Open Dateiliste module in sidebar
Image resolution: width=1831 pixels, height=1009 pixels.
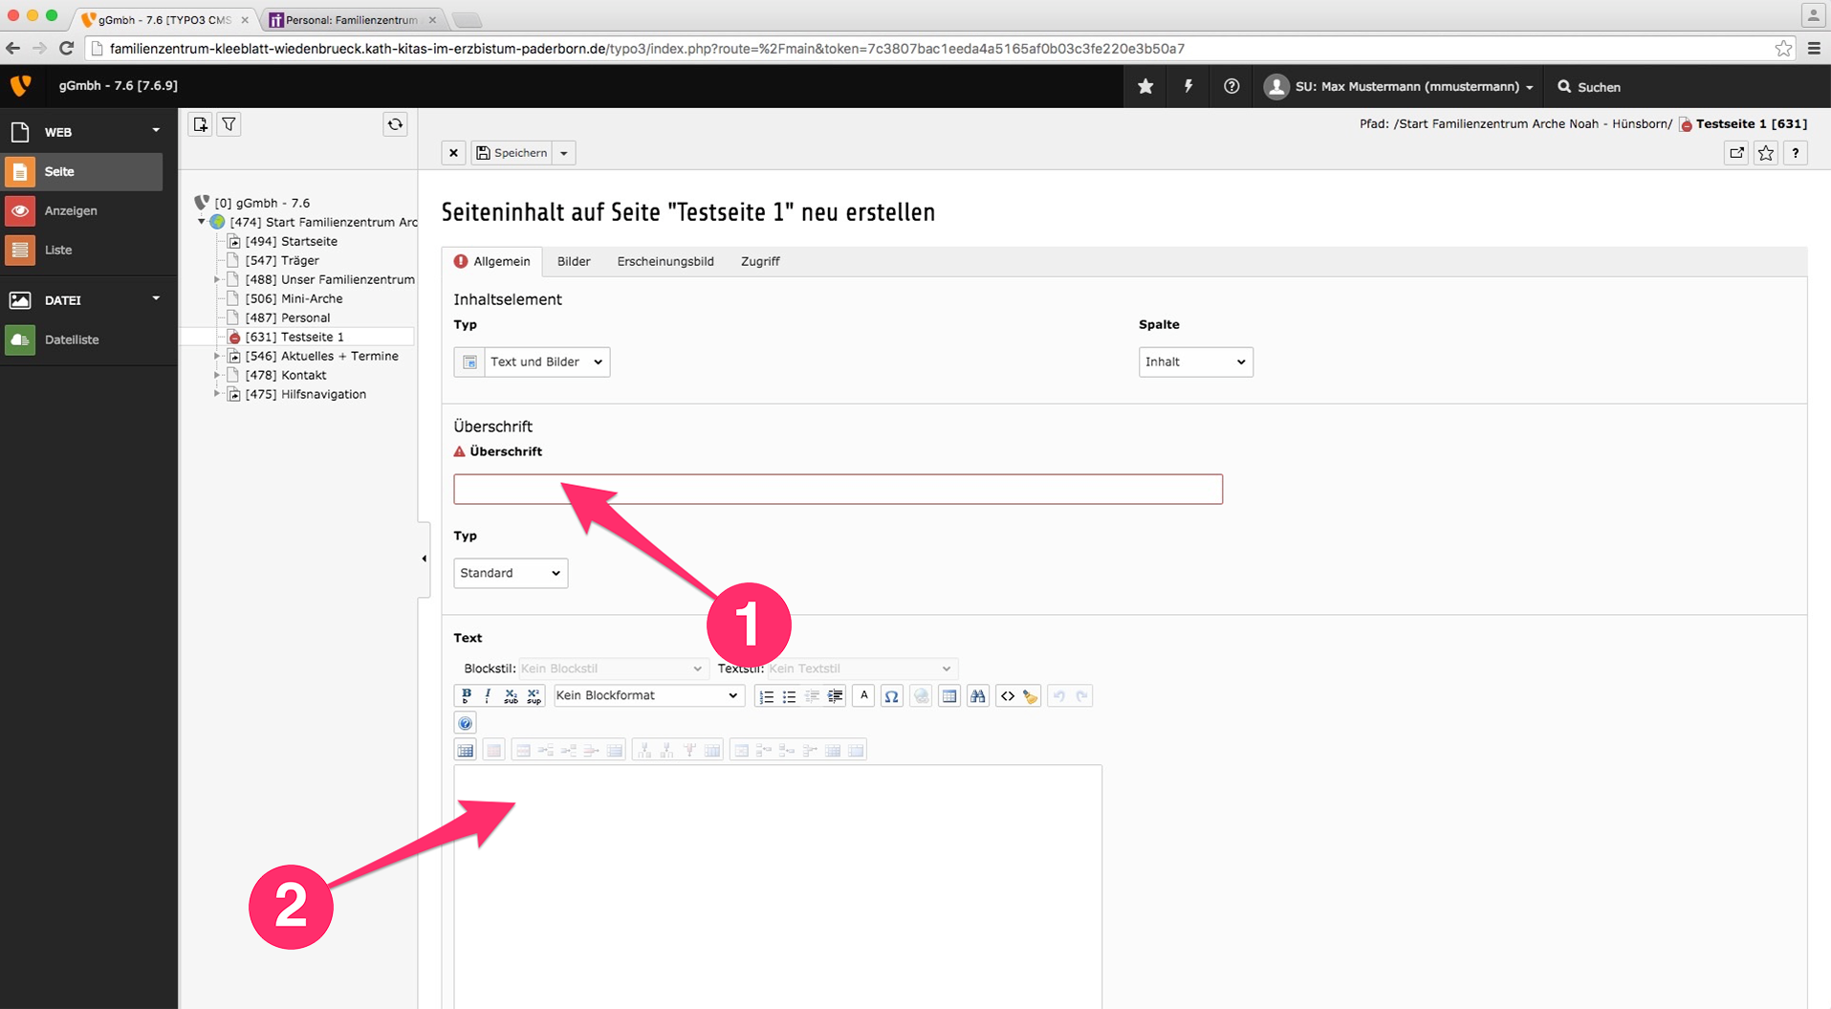[72, 340]
